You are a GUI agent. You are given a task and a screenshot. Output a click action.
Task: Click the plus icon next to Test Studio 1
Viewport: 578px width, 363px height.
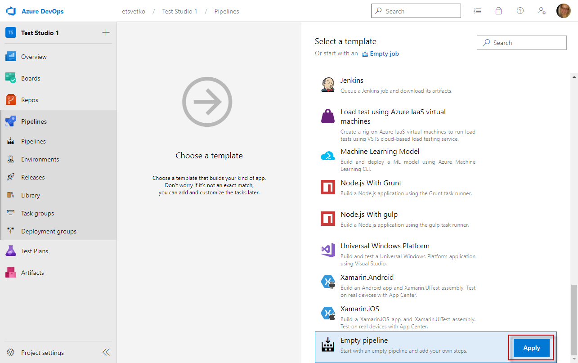point(106,32)
